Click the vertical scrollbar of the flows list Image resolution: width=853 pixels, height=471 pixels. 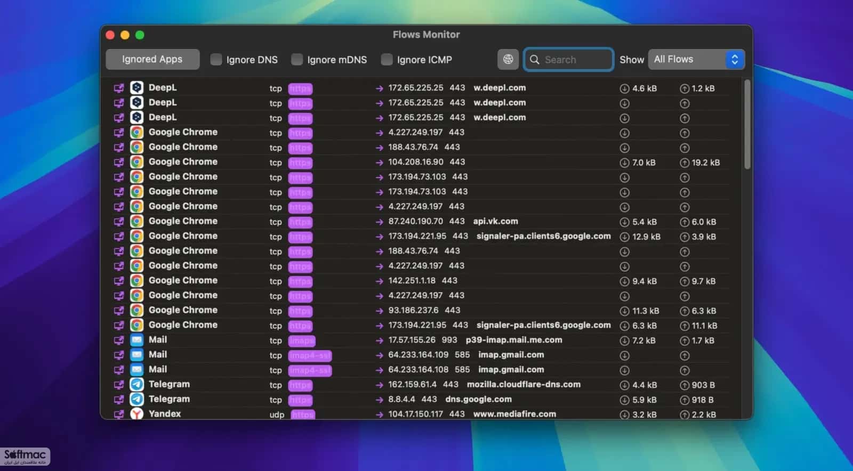point(747,125)
